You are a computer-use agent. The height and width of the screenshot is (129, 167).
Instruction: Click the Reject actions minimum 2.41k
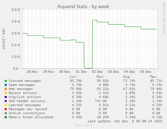(x=104, y=93)
